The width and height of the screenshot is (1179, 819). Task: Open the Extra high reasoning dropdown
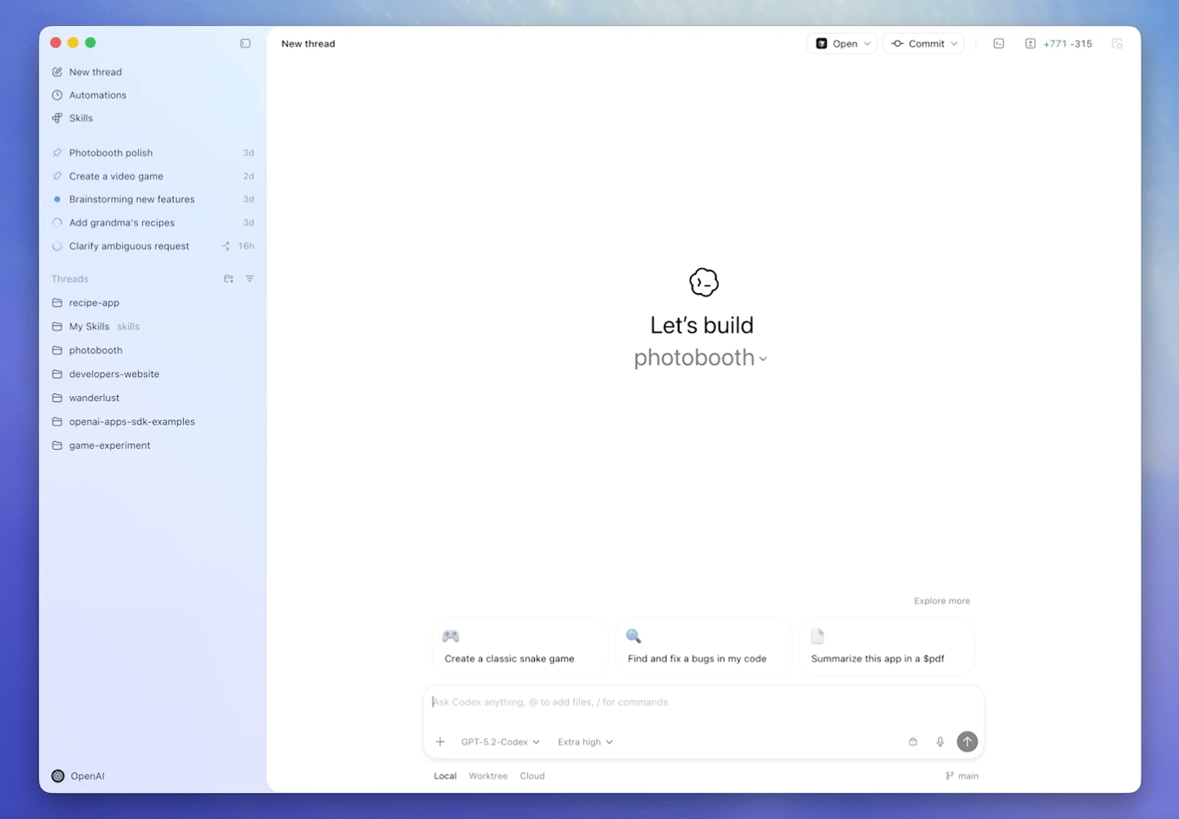pyautogui.click(x=585, y=742)
